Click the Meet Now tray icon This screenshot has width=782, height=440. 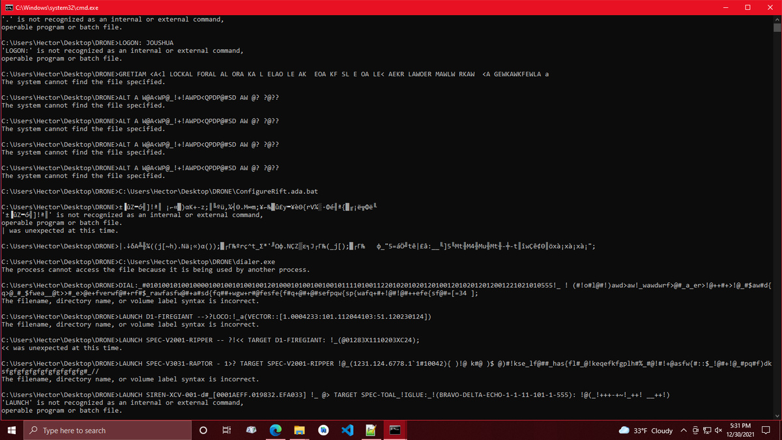pos(696,431)
